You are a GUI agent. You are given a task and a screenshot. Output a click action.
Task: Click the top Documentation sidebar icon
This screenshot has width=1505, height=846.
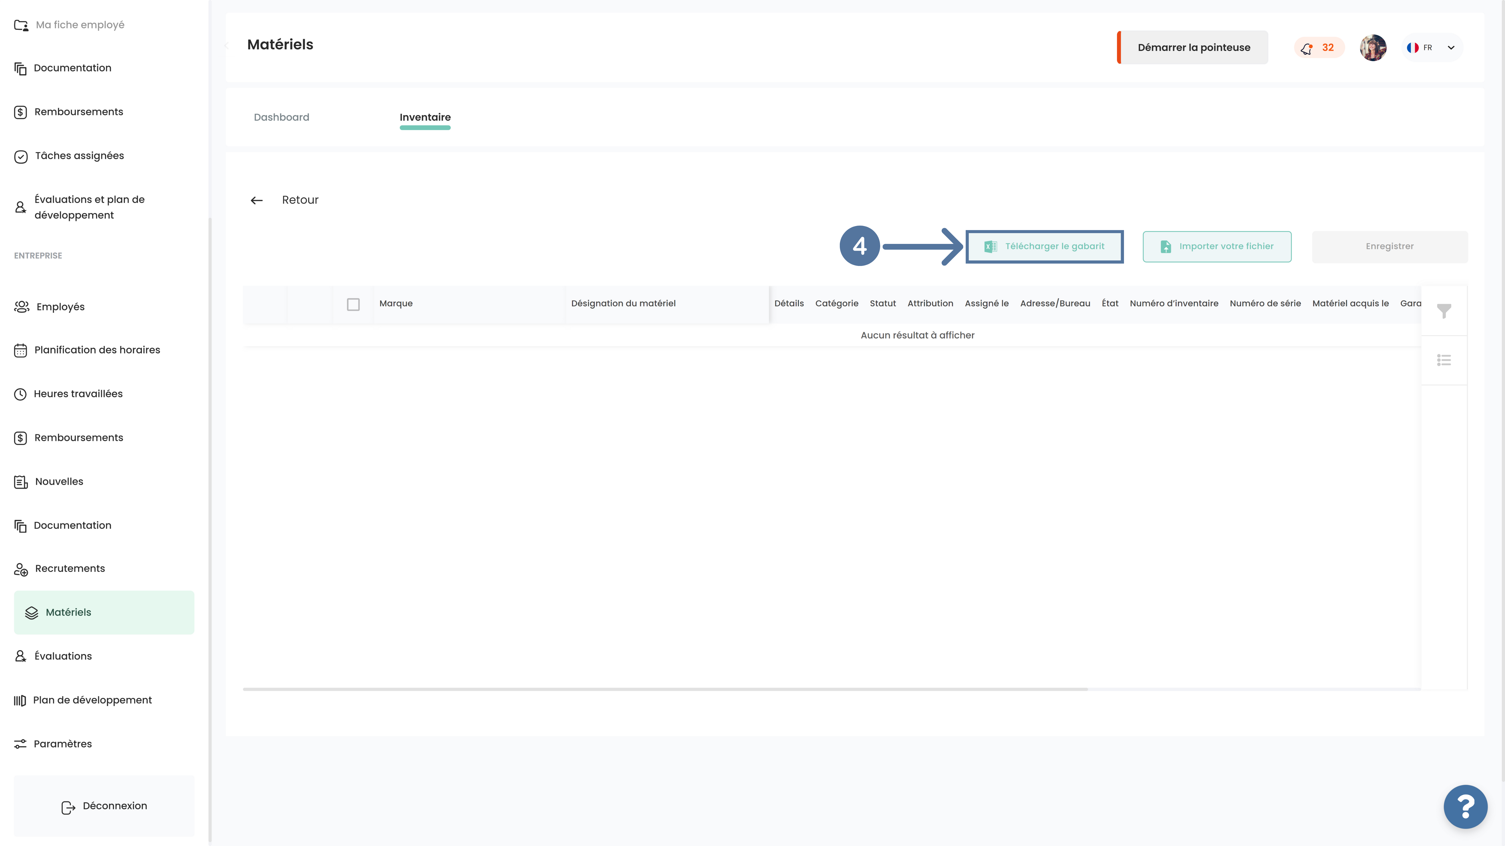coord(21,69)
